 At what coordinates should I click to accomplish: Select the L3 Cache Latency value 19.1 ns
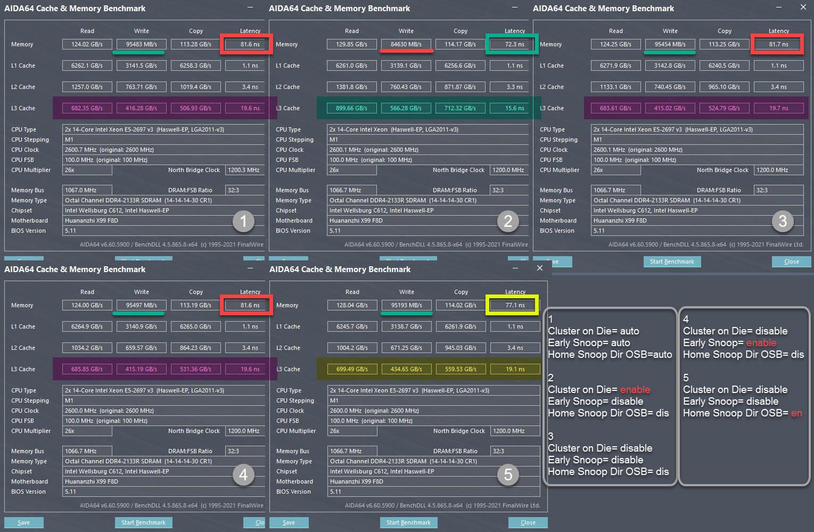pos(515,369)
